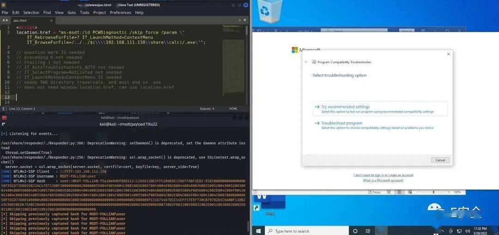The width and height of the screenshot is (499, 235).
Task: Click 'What is a Microsoft account?' link
Action: [383, 180]
